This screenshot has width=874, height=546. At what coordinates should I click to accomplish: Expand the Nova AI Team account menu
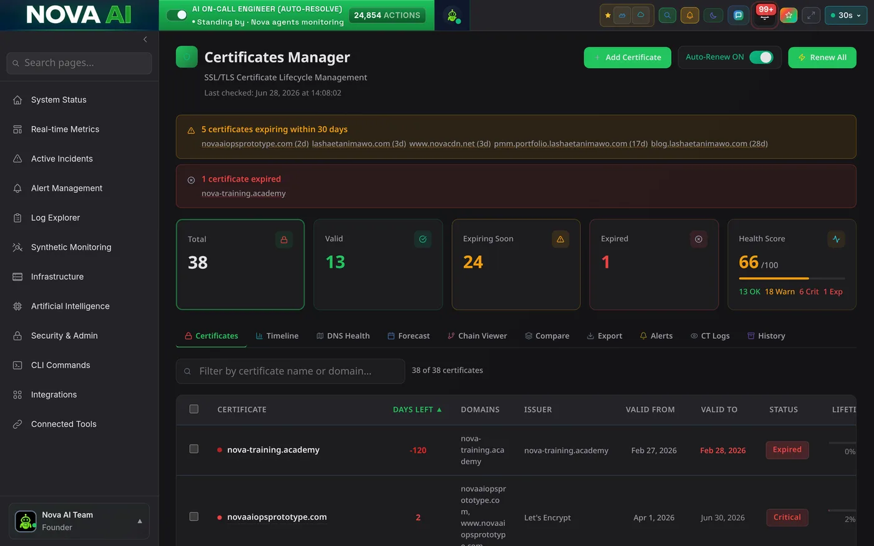pyautogui.click(x=79, y=521)
